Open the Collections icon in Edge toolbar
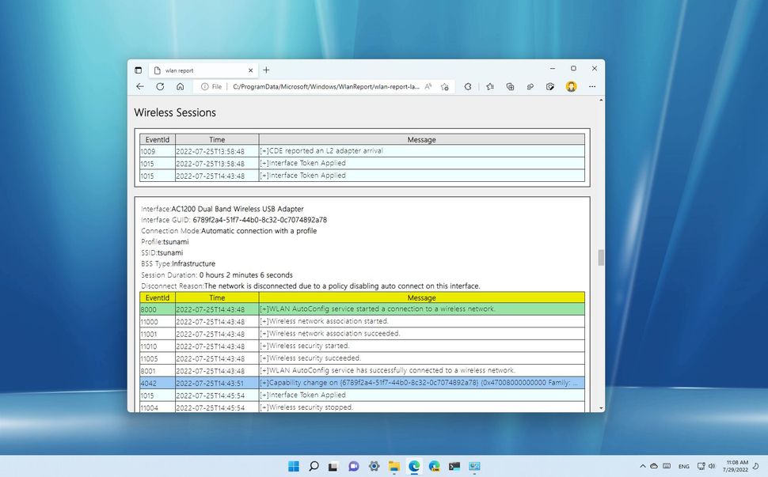The image size is (768, 477). click(511, 87)
